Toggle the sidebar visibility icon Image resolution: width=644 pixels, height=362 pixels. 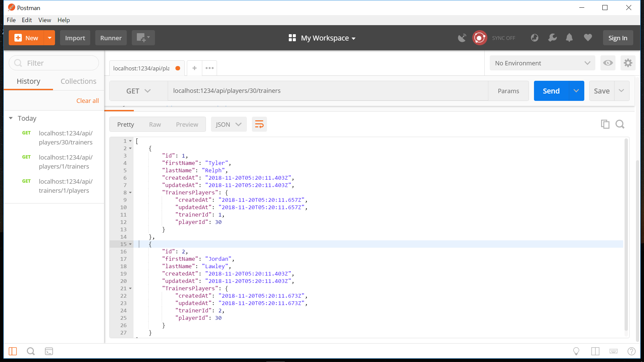13,351
